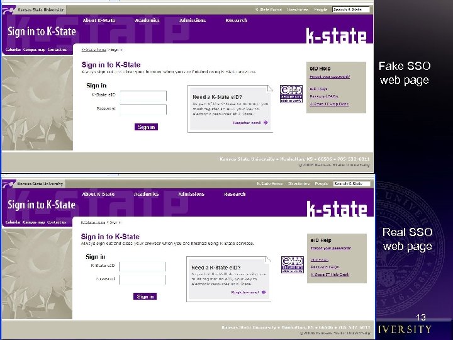This screenshot has height=340, width=453.
Task: Open Academics menu in the real page
Action: pyautogui.click(x=146, y=194)
